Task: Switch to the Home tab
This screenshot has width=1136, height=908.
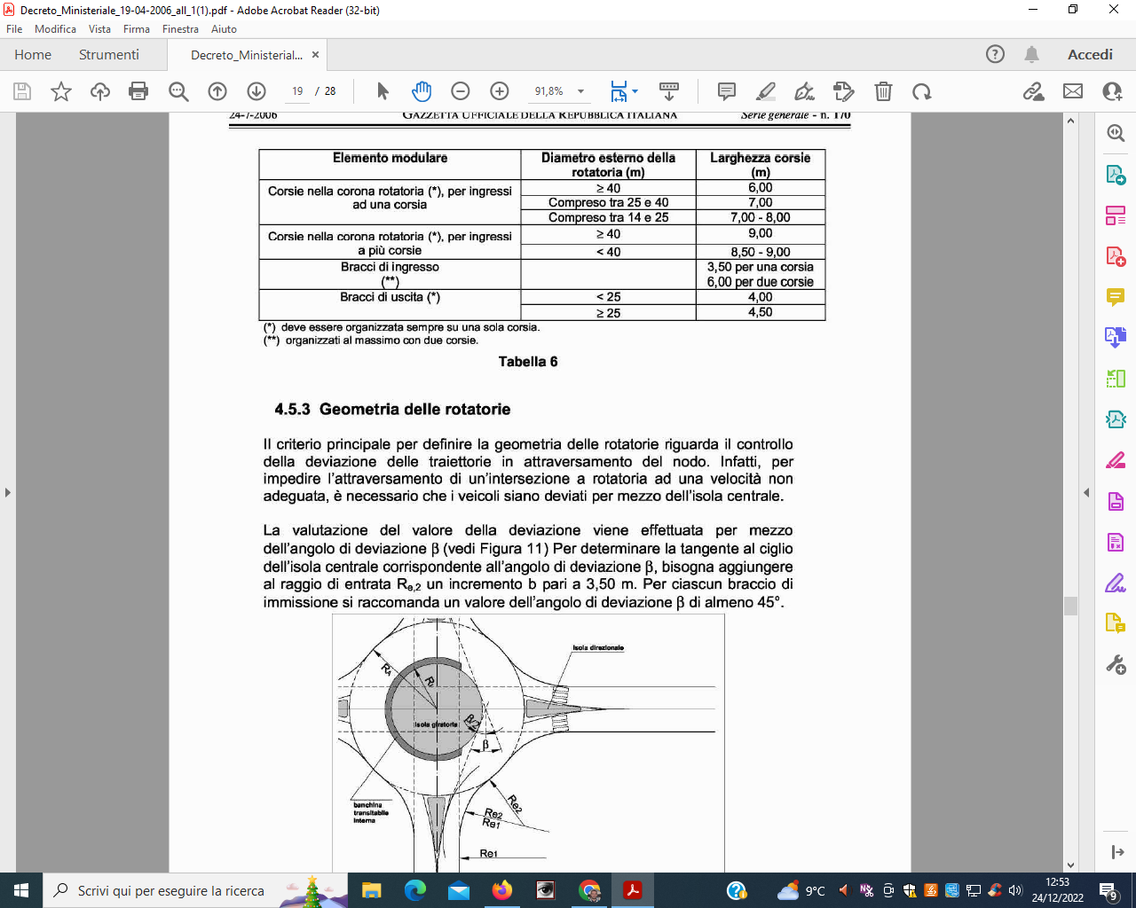Action: (x=33, y=54)
